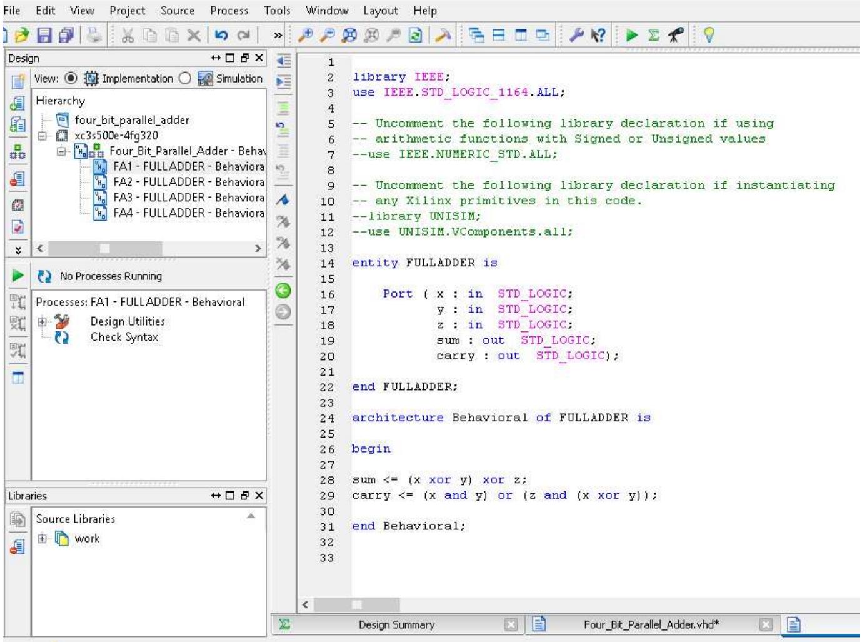Click the sigma Design Summary toolbar icon
867x642 pixels.
(x=654, y=36)
